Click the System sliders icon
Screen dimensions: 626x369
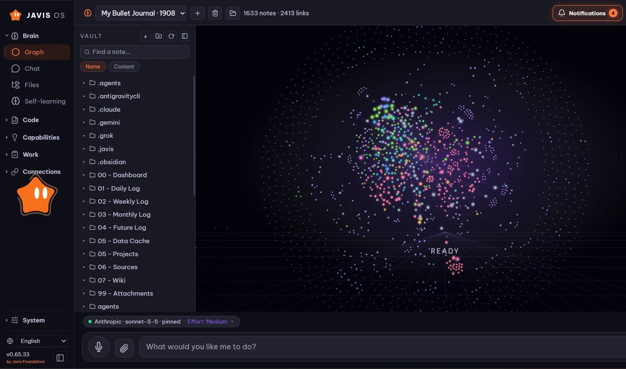click(x=15, y=320)
